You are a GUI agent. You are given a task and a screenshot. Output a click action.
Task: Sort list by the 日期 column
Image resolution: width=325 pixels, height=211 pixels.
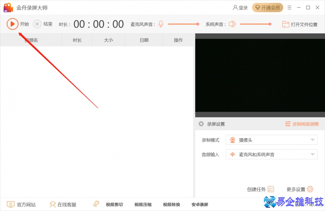pyautogui.click(x=144, y=40)
